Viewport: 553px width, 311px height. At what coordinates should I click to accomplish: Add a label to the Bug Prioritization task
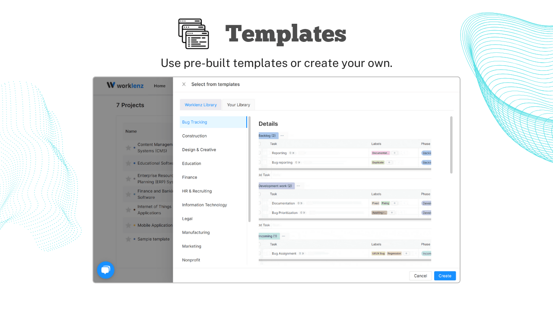point(392,213)
